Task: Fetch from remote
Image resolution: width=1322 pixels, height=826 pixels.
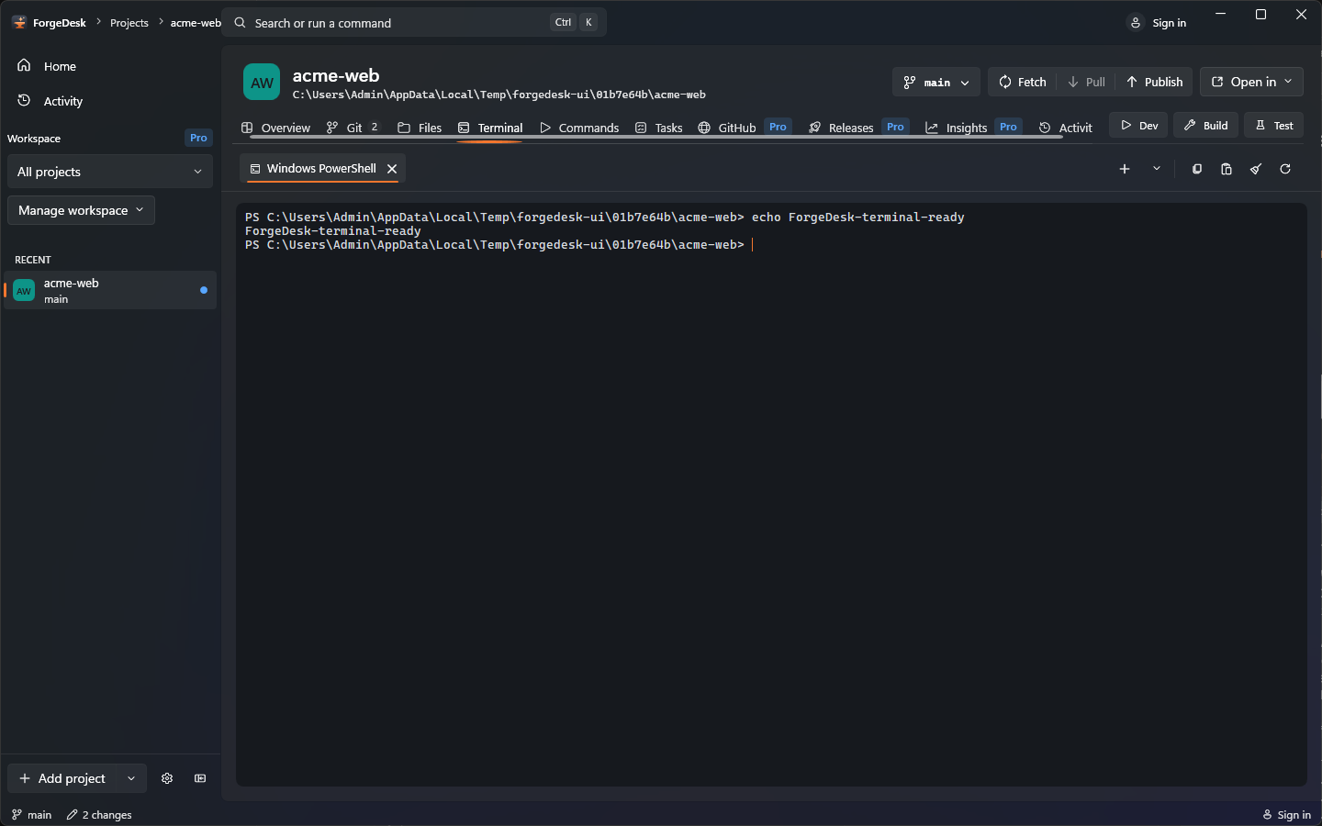Action: coord(1022,82)
